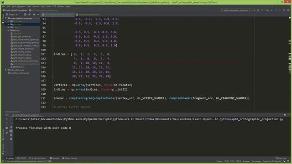Clear console output with trash icon
This screenshot has height=164, width=292.
pyautogui.click(x=11, y=139)
